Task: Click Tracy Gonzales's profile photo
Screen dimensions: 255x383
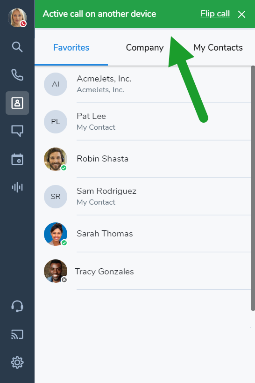Action: pyautogui.click(x=56, y=271)
